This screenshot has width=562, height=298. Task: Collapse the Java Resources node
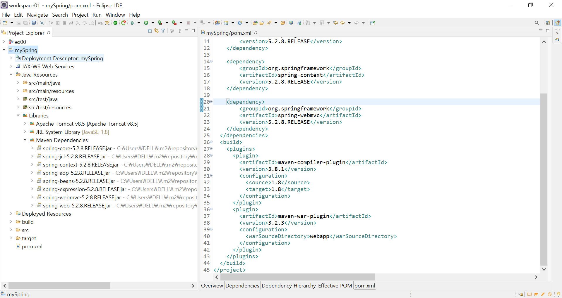click(x=11, y=74)
